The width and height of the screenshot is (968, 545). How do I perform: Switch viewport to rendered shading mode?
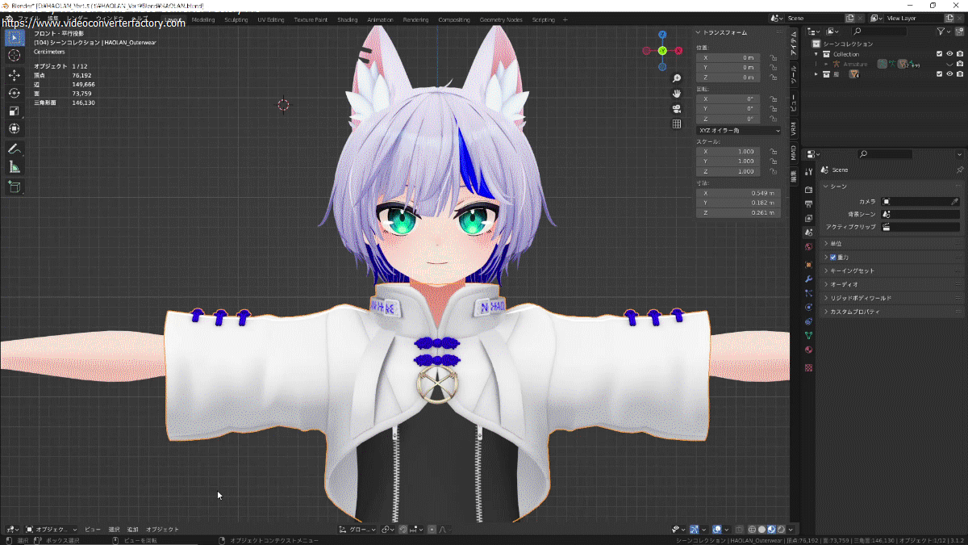pyautogui.click(x=781, y=529)
